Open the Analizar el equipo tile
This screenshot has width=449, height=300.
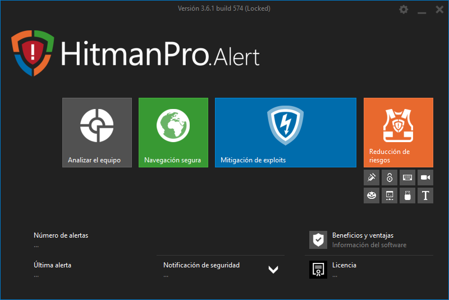[x=97, y=133]
